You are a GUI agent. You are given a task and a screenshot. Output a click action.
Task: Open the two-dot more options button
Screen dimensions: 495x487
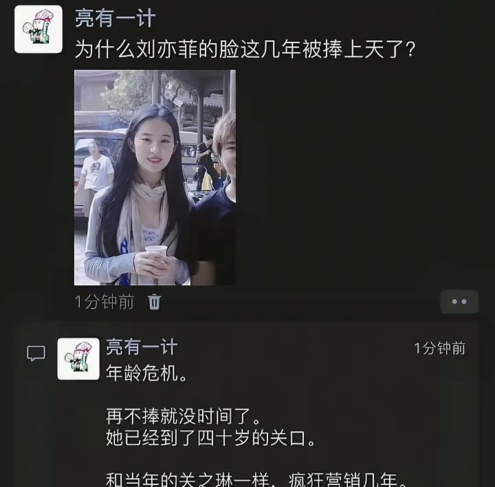(x=459, y=302)
